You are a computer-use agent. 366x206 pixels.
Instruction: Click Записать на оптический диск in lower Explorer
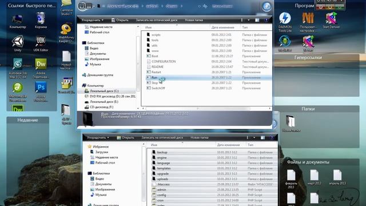tap(162, 138)
